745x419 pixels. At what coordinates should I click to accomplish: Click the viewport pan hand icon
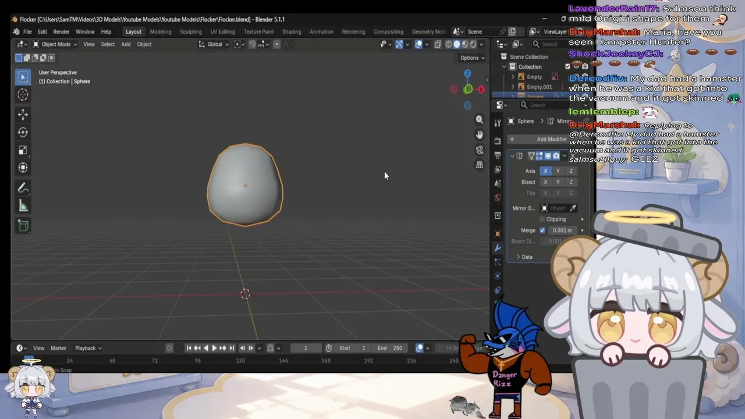pyautogui.click(x=480, y=134)
